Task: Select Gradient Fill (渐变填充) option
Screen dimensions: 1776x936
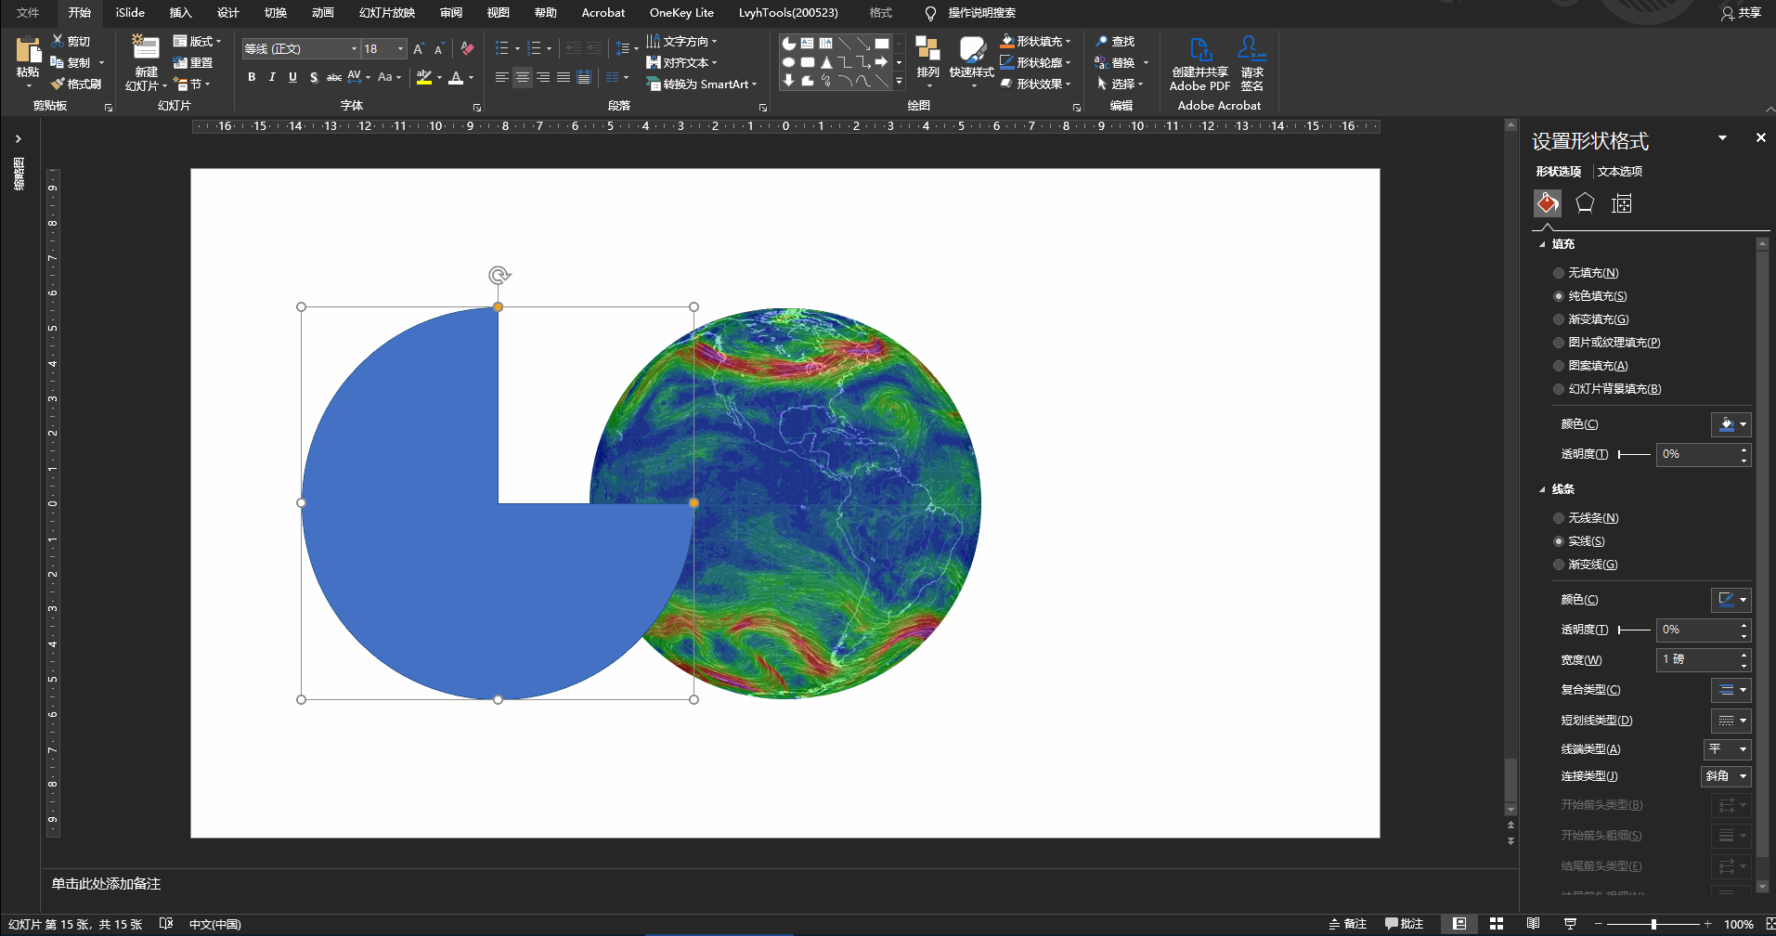Action: pos(1559,319)
